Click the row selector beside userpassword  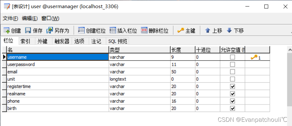click(x=4, y=64)
